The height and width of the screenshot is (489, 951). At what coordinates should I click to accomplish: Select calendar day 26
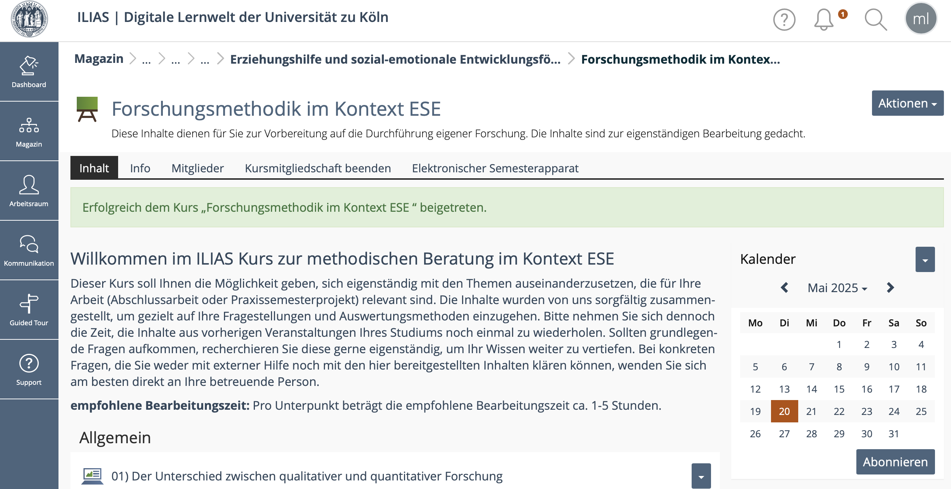tap(755, 434)
